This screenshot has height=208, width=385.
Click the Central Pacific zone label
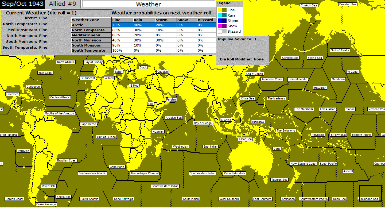pyautogui.click(x=298, y=79)
